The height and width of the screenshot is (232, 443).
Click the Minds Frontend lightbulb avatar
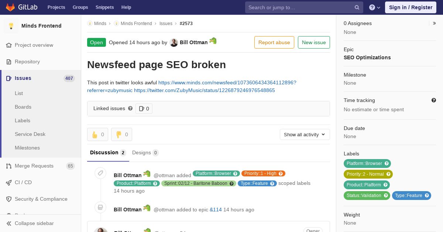pos(11,26)
